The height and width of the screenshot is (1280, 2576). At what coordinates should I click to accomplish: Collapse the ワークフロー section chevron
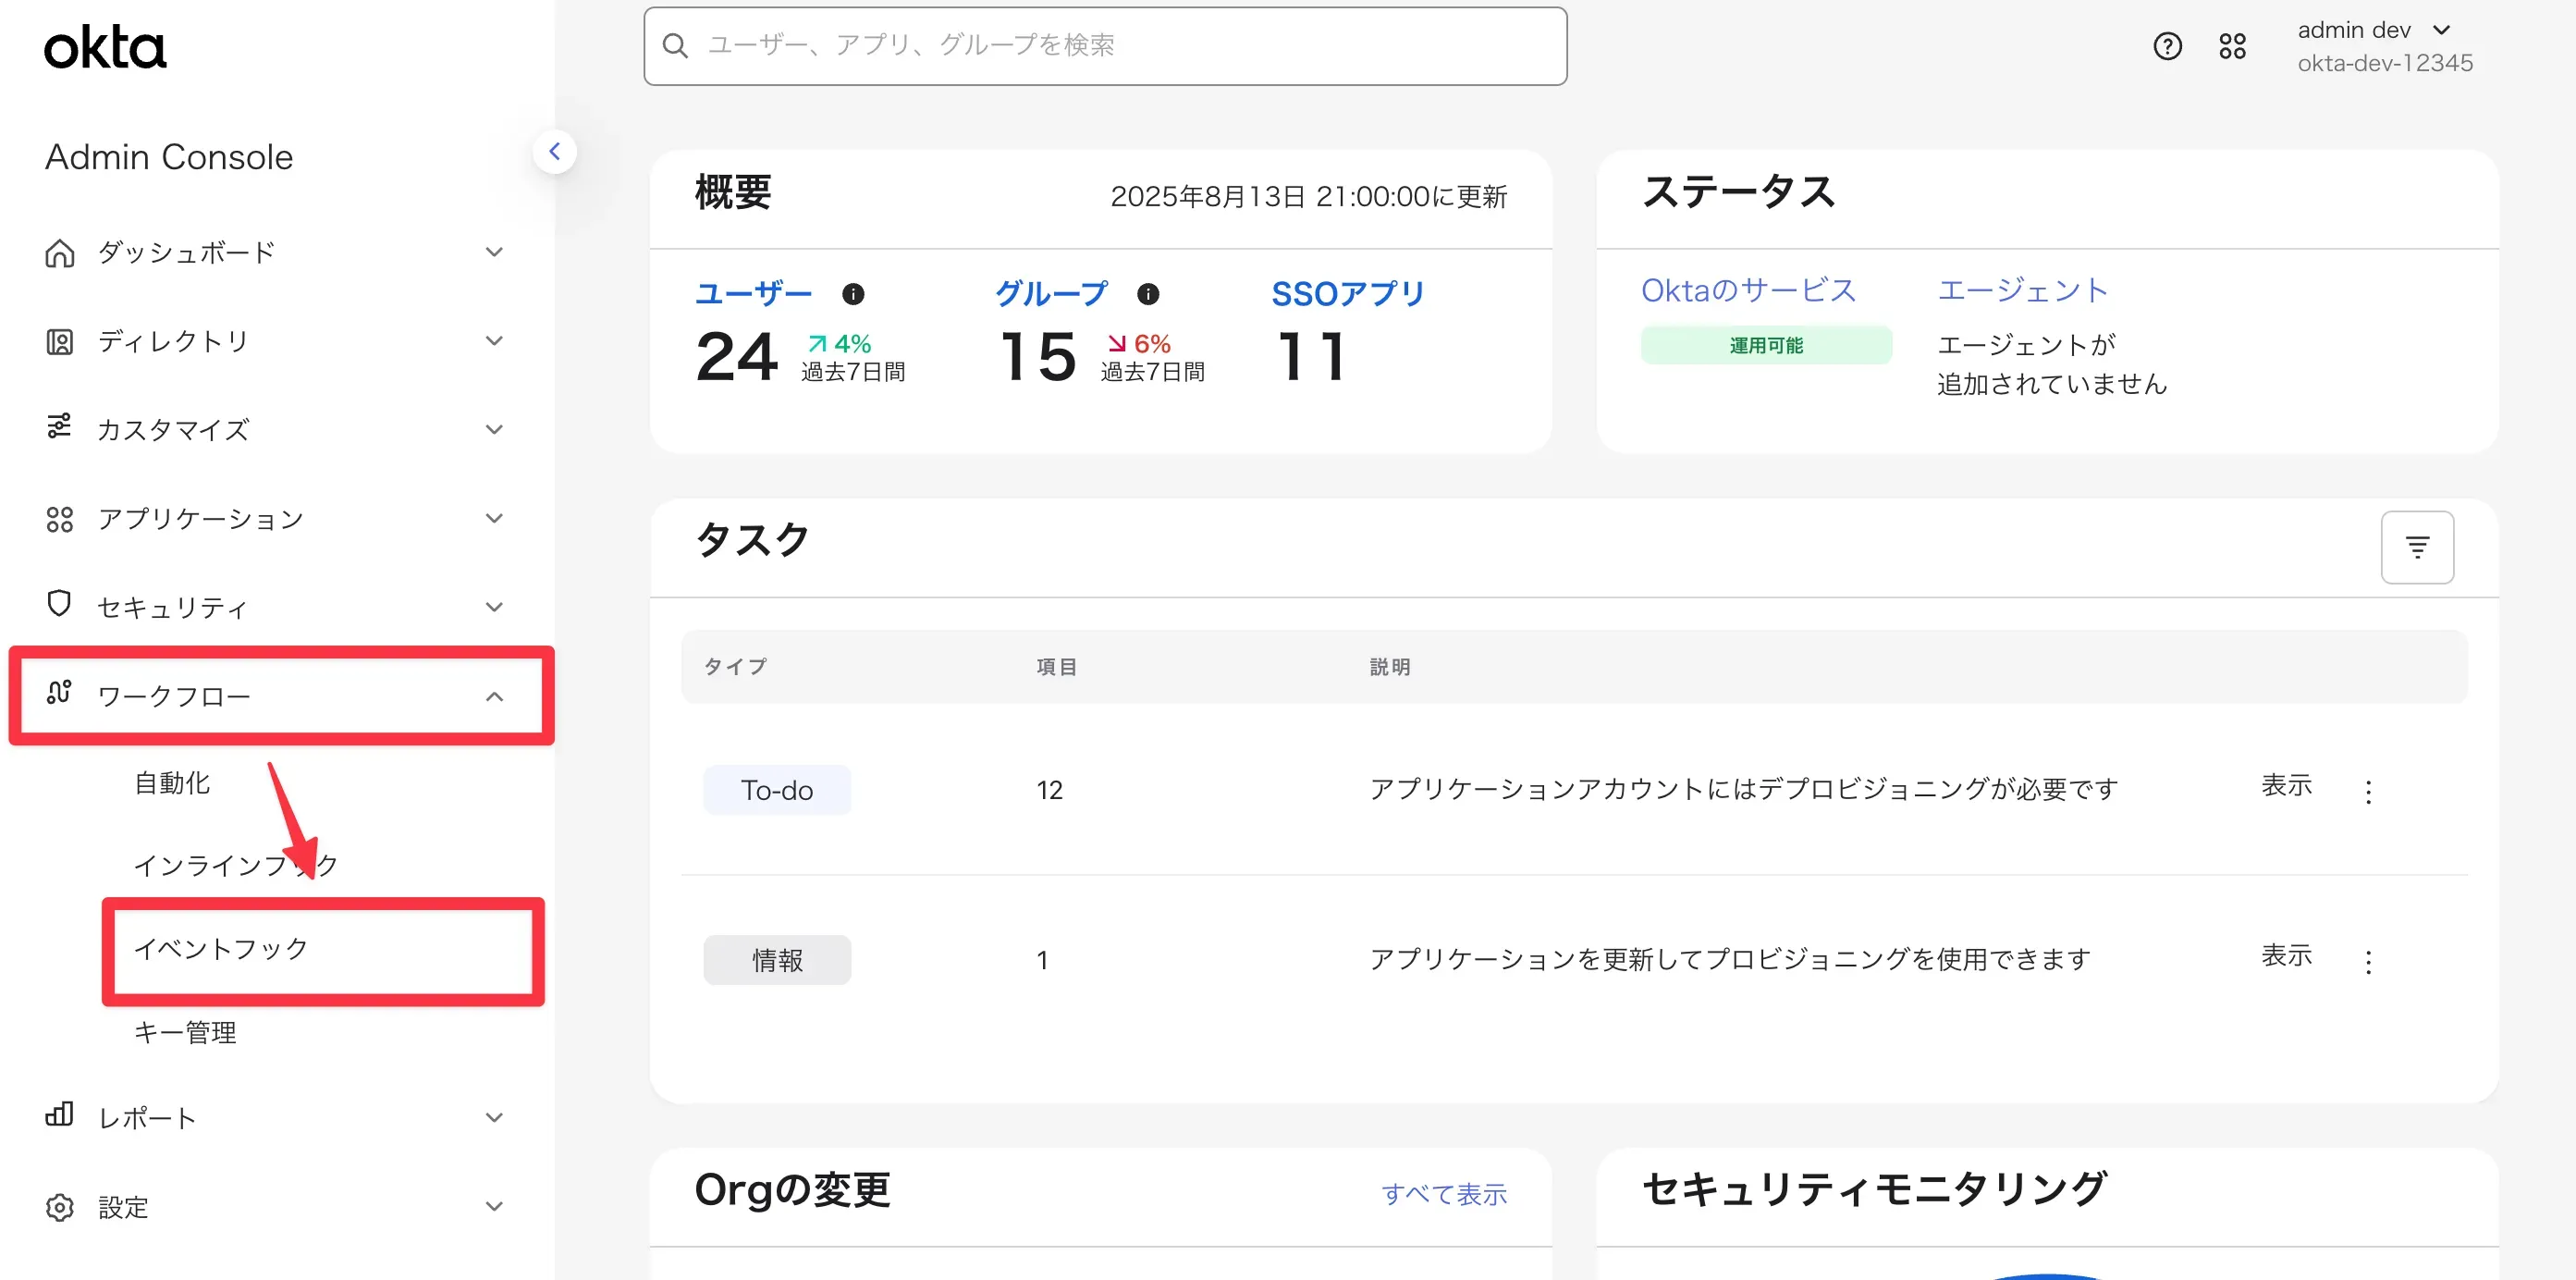pos(493,696)
